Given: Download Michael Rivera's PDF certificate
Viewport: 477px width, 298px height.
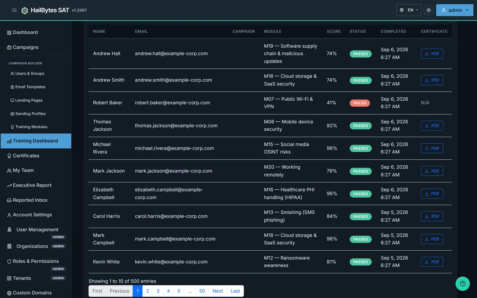Looking at the screenshot, I should pos(432,148).
